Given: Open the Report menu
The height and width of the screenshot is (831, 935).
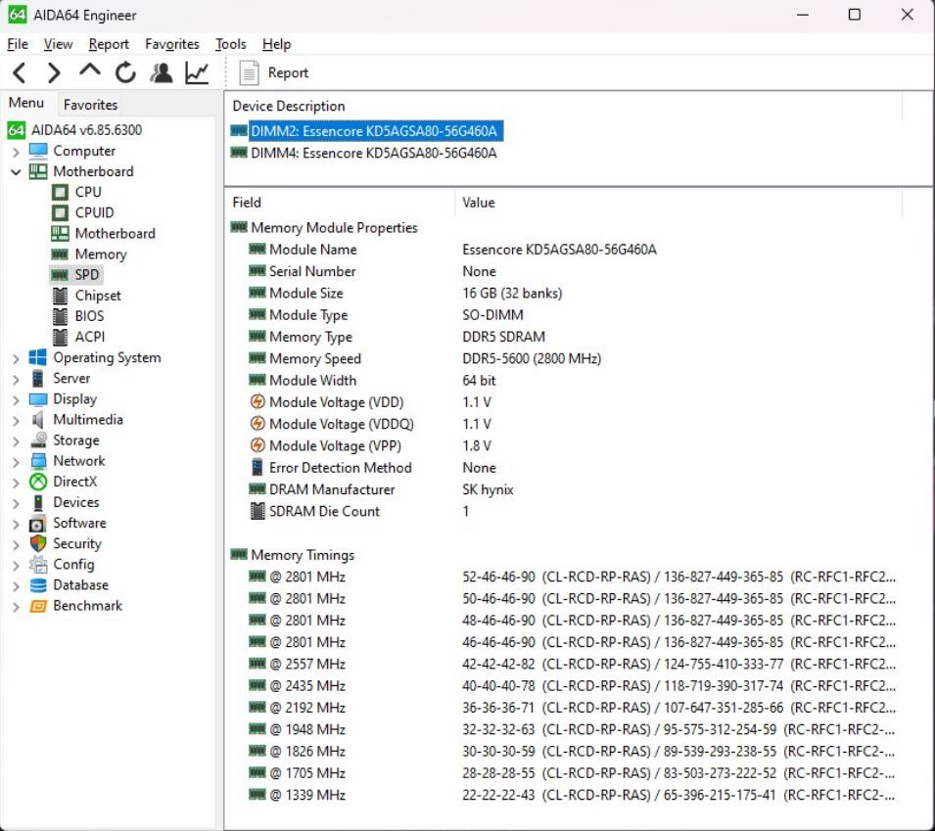Looking at the screenshot, I should point(109,44).
